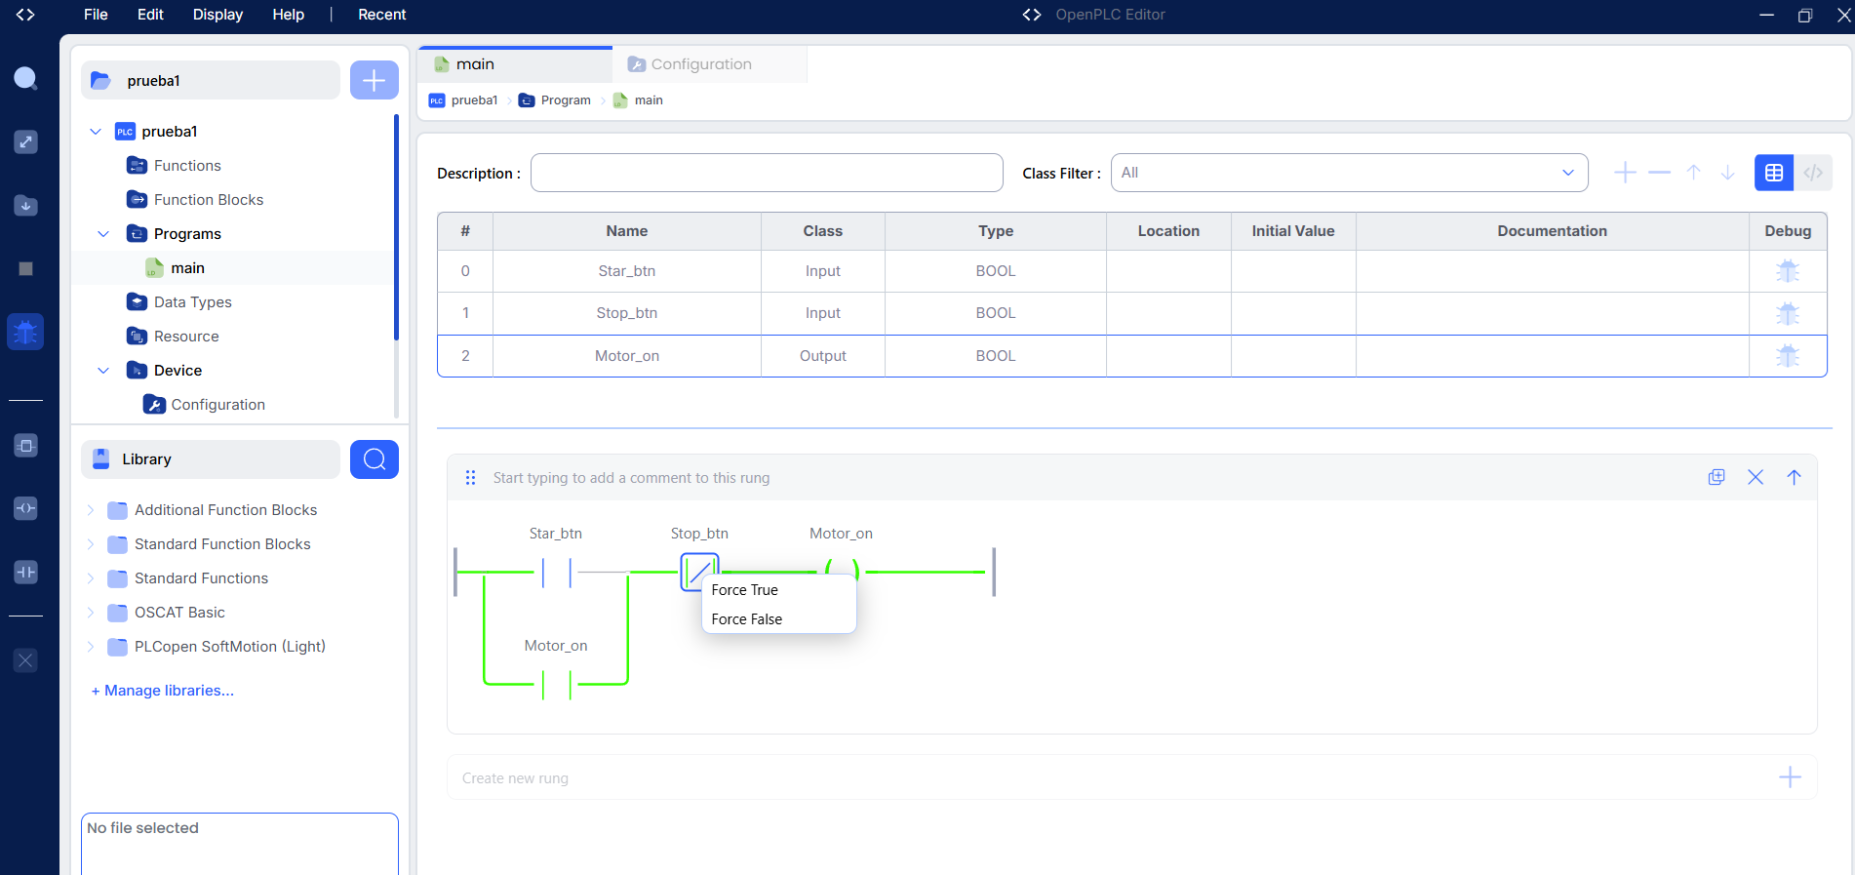
Task: Toggle debug for Star_btn variable
Action: 1788,271
